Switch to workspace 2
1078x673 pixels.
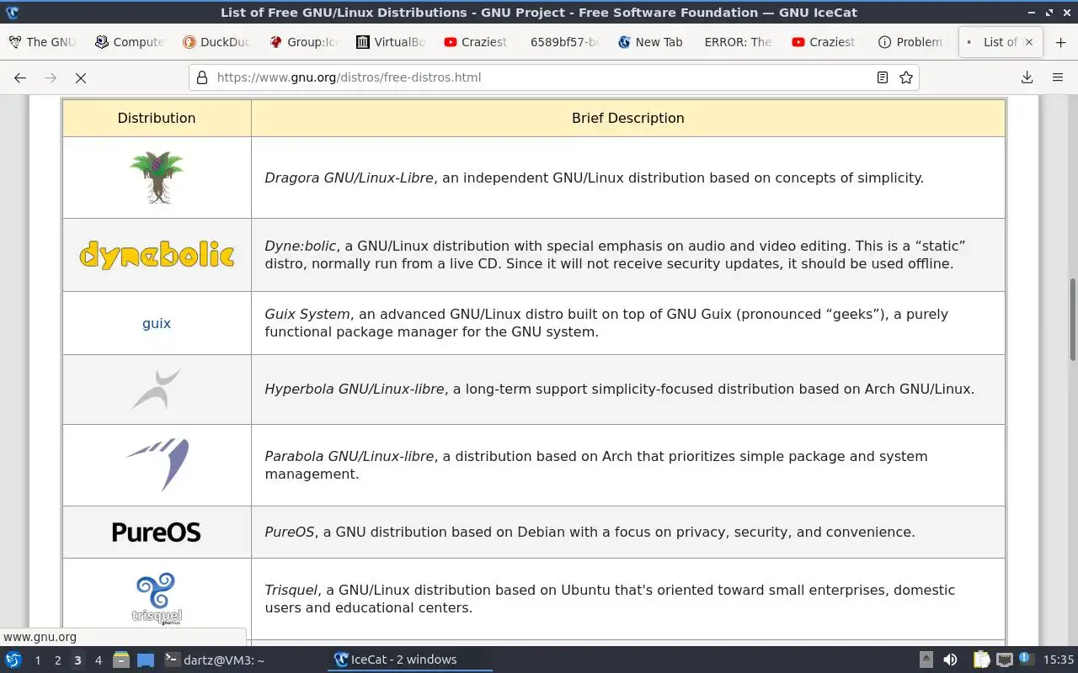(57, 660)
